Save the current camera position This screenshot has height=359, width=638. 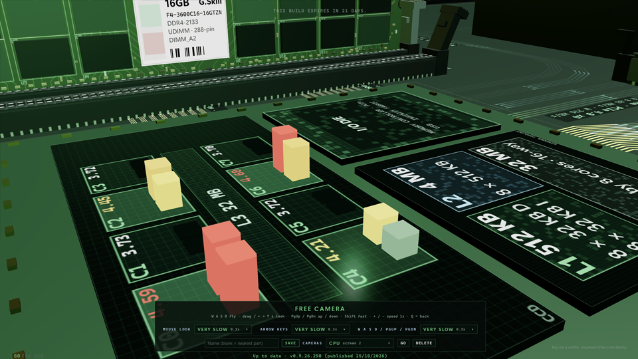pos(290,343)
